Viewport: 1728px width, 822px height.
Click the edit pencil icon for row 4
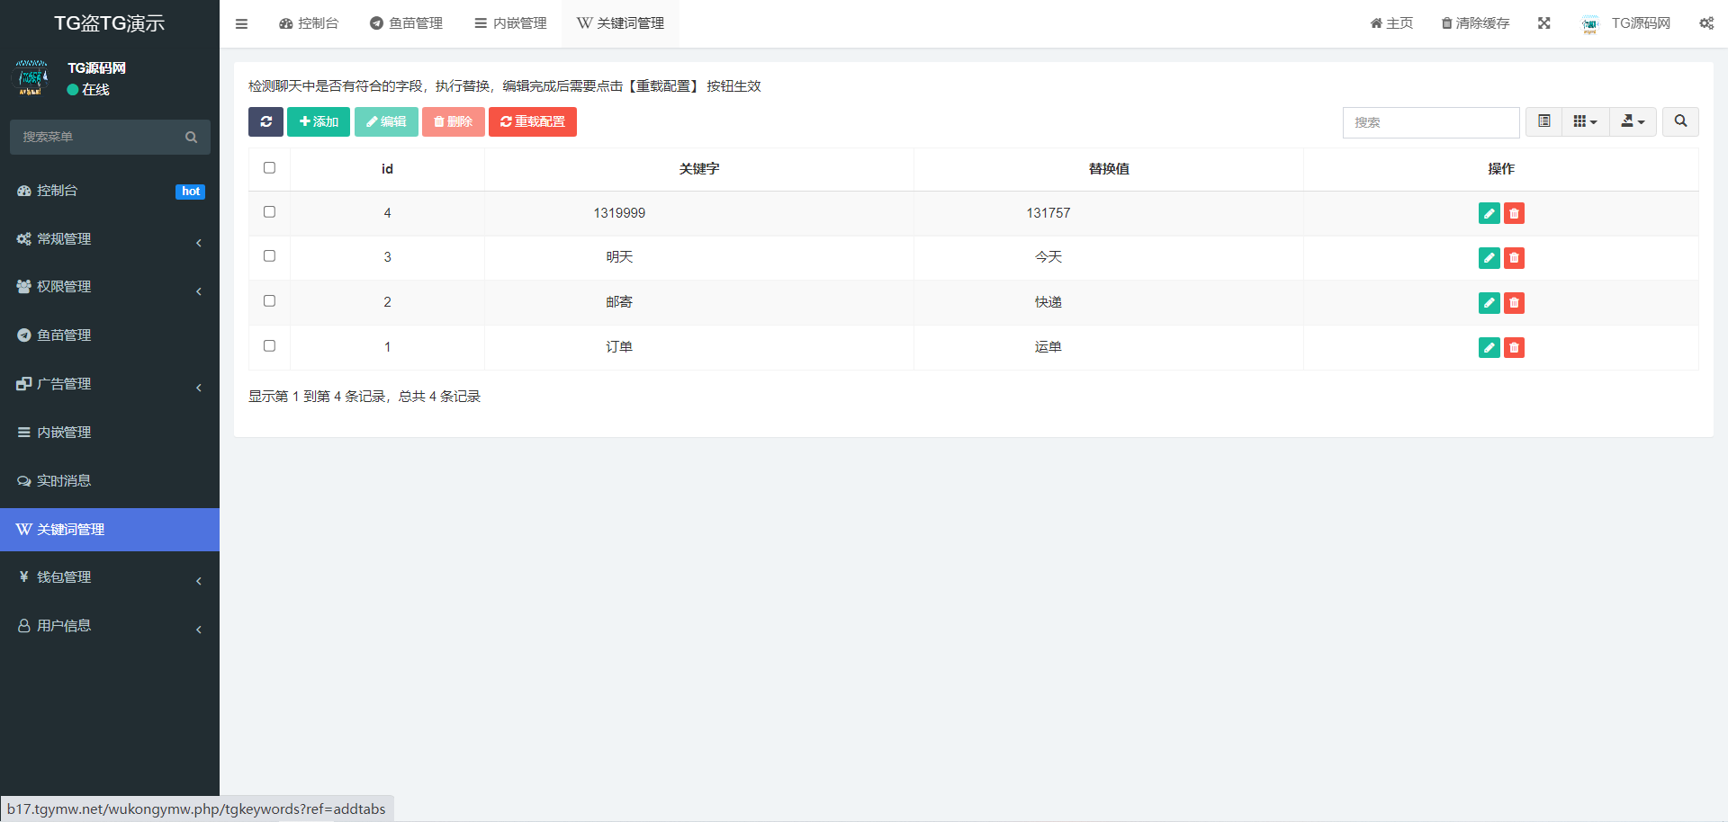(x=1489, y=213)
